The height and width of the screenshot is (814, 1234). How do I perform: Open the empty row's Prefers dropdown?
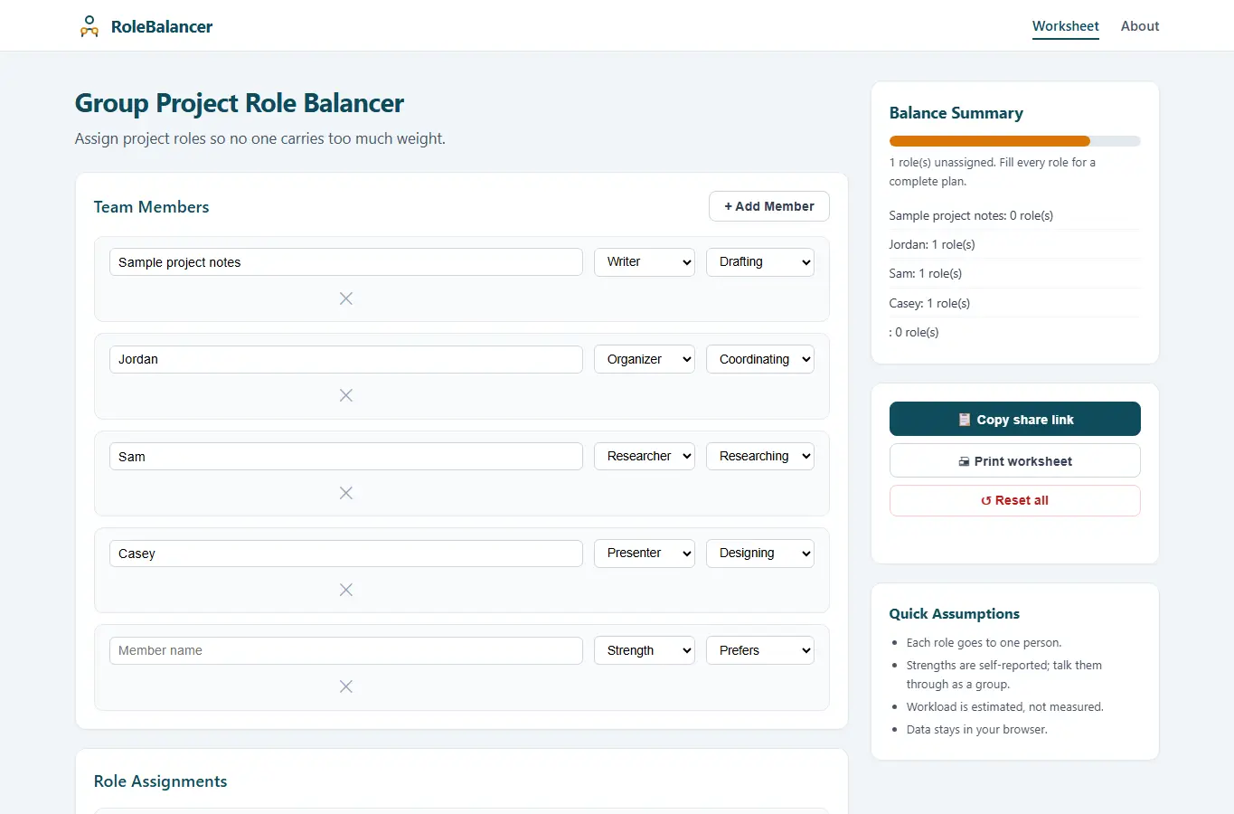point(760,650)
